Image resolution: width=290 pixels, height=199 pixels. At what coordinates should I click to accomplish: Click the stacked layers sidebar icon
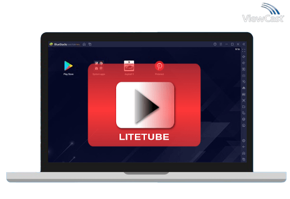[x=244, y=119]
